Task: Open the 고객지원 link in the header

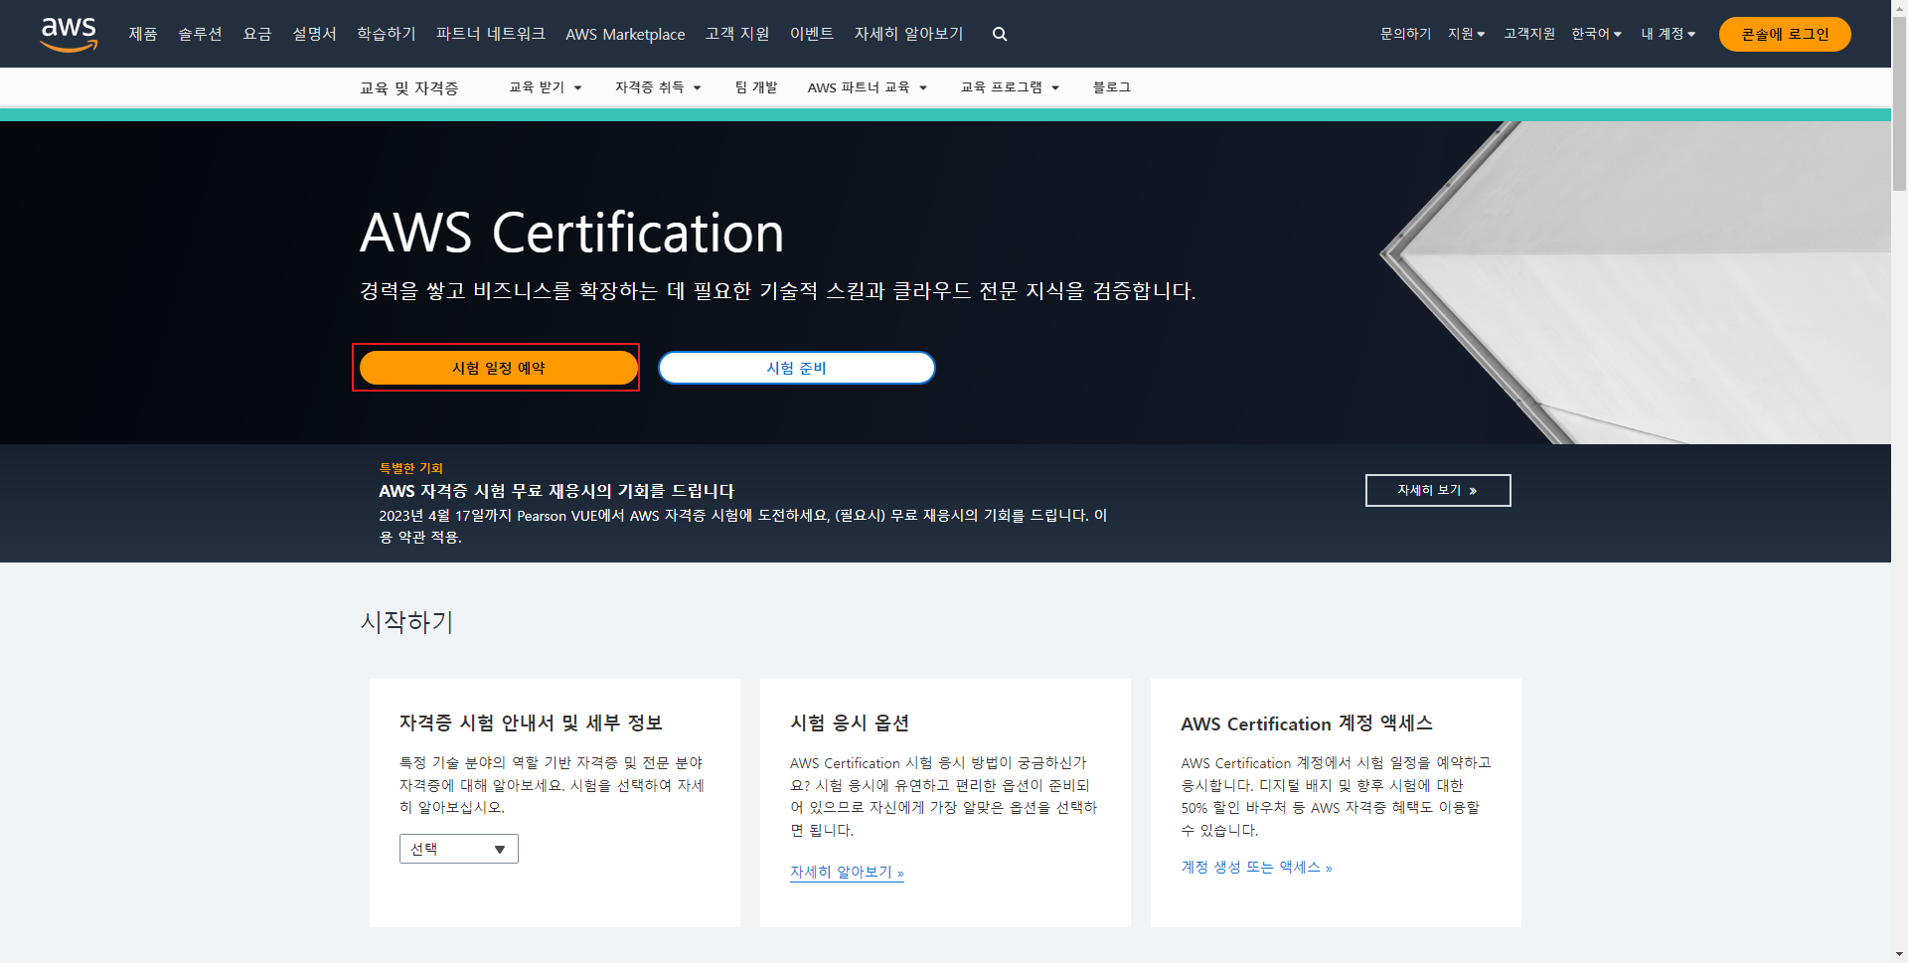Action: click(1529, 34)
